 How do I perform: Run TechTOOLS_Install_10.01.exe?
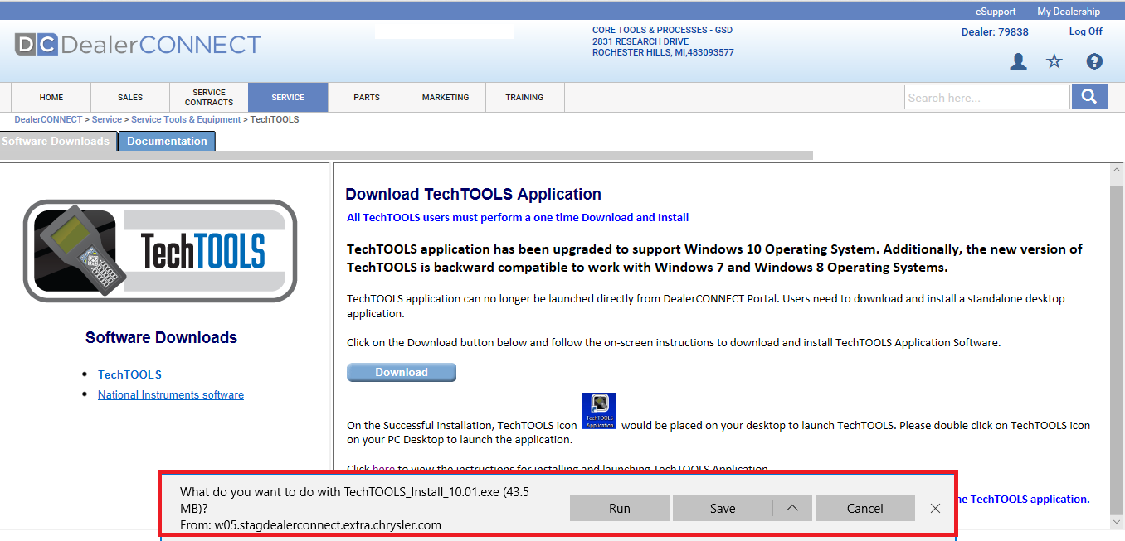pos(619,508)
